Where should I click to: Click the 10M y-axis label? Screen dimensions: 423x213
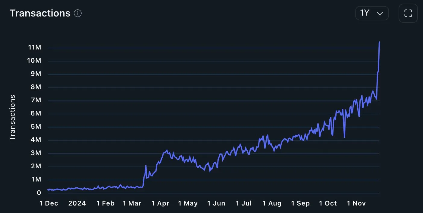click(34, 61)
